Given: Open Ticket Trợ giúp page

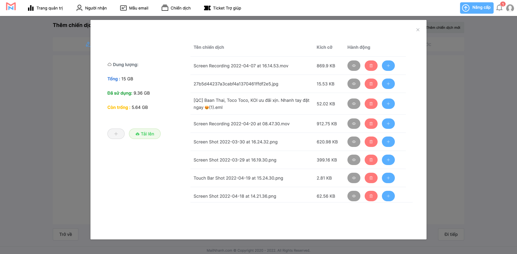Looking at the screenshot, I should (222, 8).
